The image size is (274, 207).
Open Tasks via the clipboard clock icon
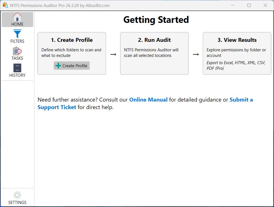(17, 51)
